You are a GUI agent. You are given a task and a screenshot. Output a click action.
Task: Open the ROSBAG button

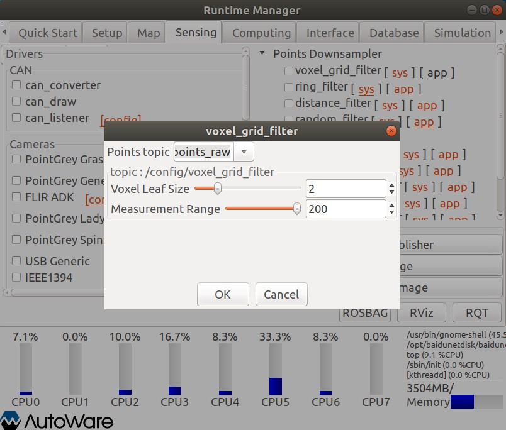pyautogui.click(x=365, y=314)
